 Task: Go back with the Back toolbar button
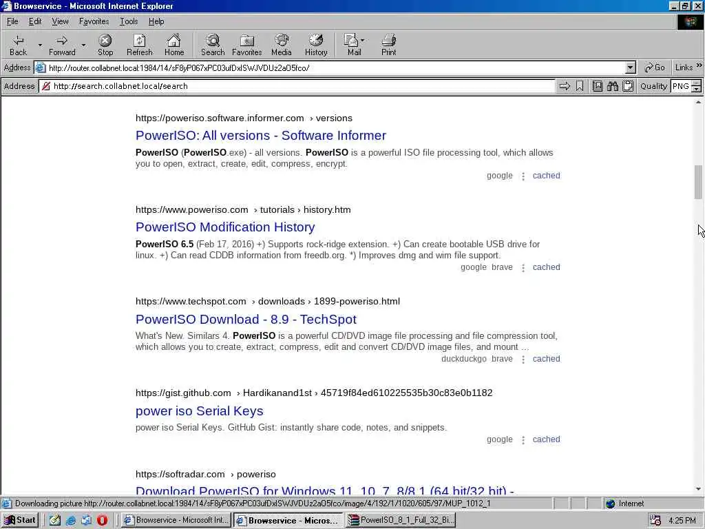coord(18,45)
